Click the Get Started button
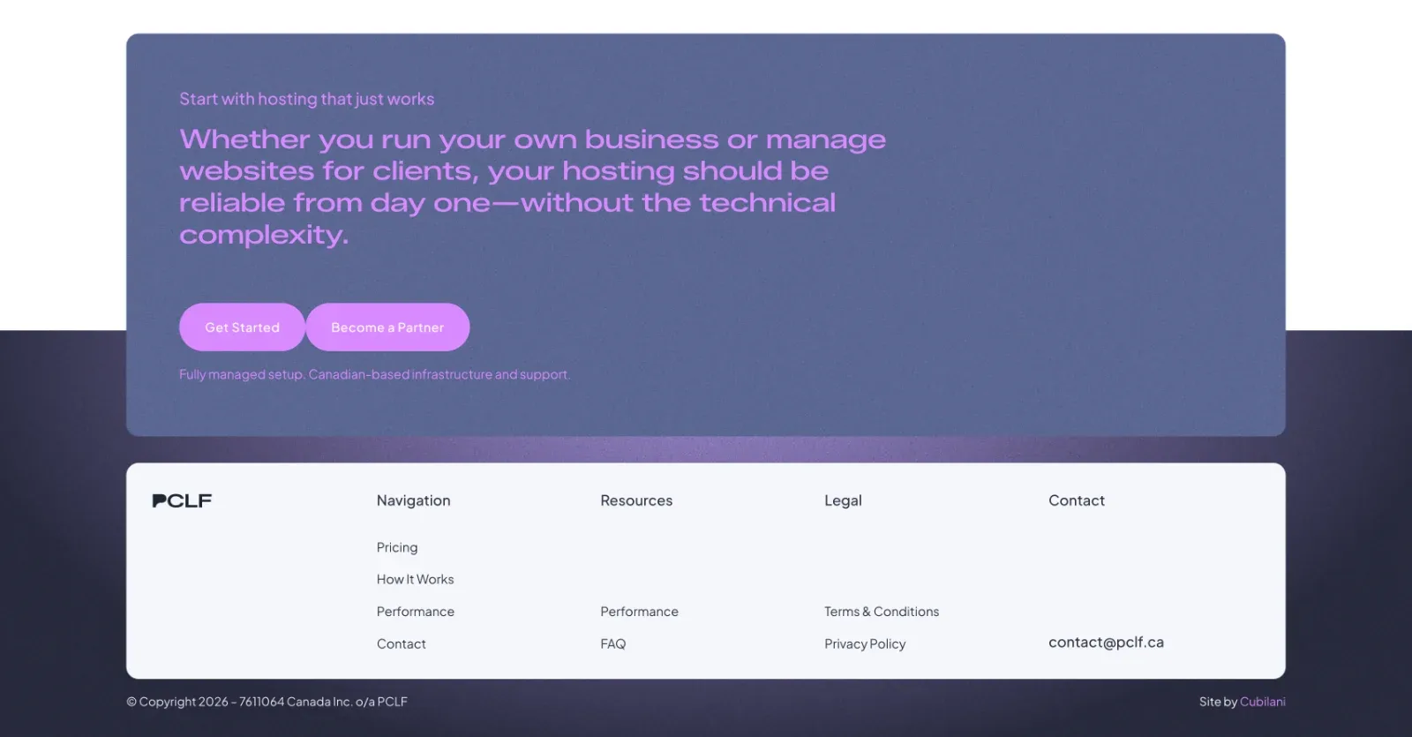 [242, 327]
